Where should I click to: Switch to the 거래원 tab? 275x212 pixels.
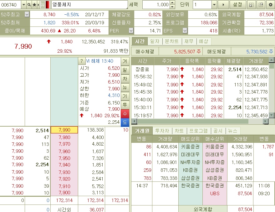pyautogui.click(x=142, y=131)
